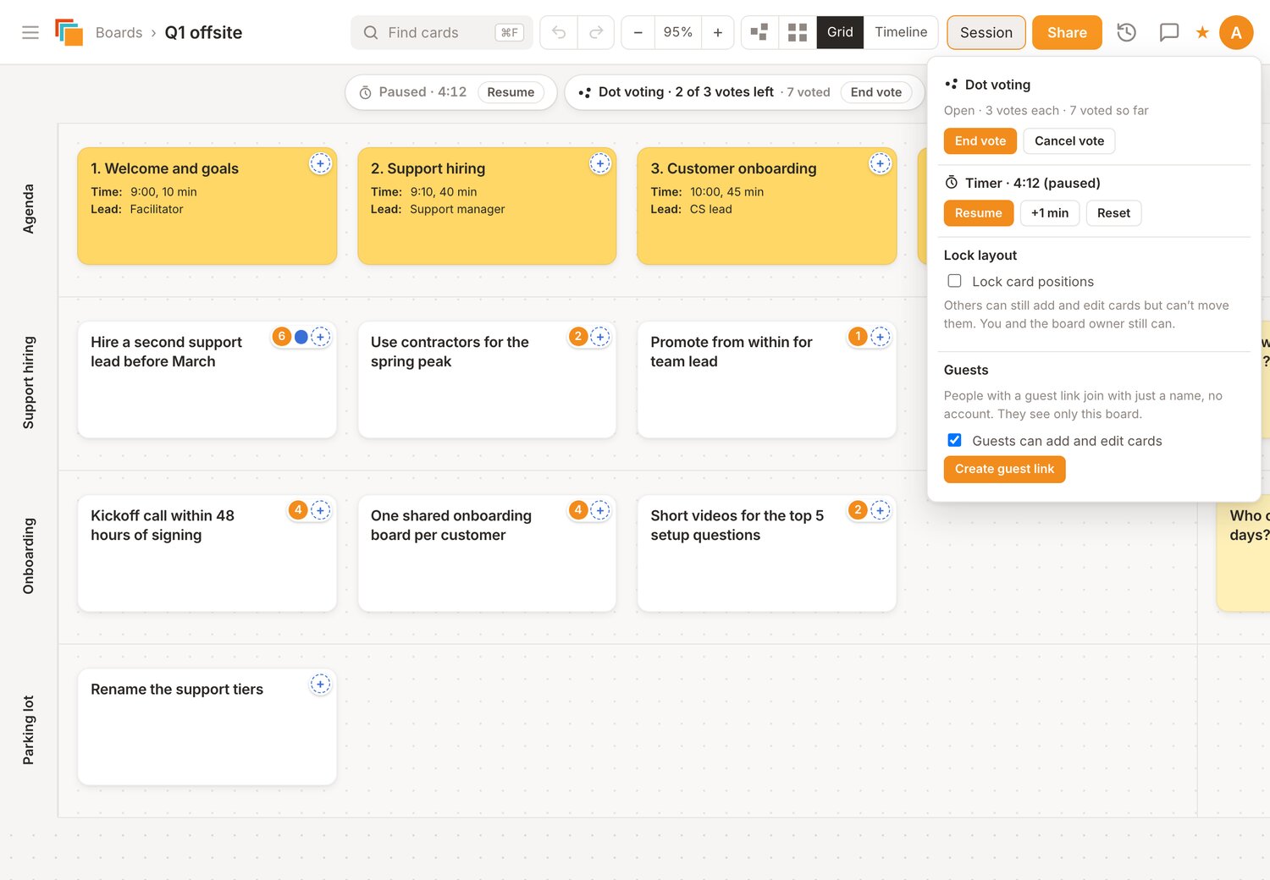
Task: Vote for Use contractors for spring peak
Action: pyautogui.click(x=600, y=337)
